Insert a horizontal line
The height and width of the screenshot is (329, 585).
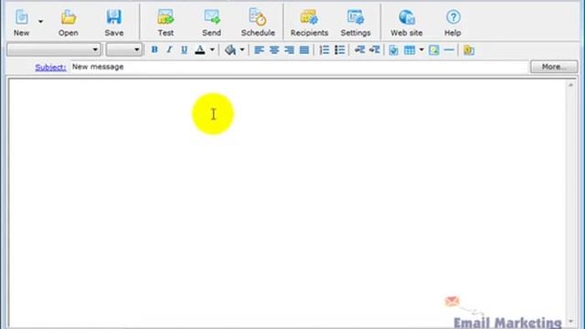coord(449,49)
